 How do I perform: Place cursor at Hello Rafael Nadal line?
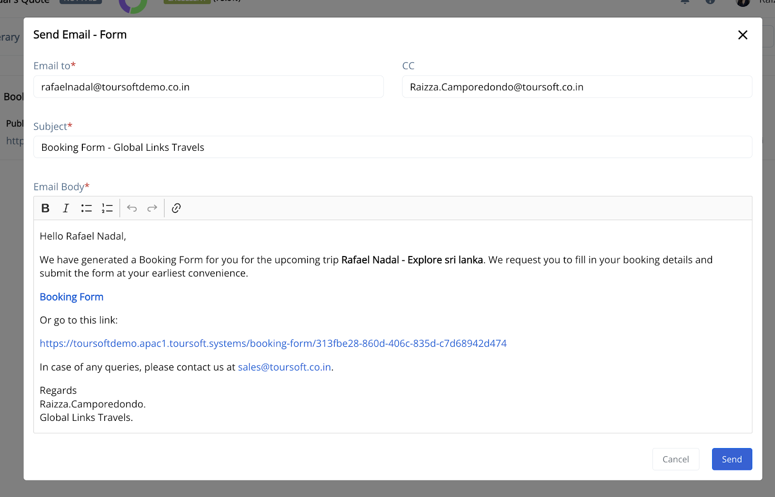point(83,236)
